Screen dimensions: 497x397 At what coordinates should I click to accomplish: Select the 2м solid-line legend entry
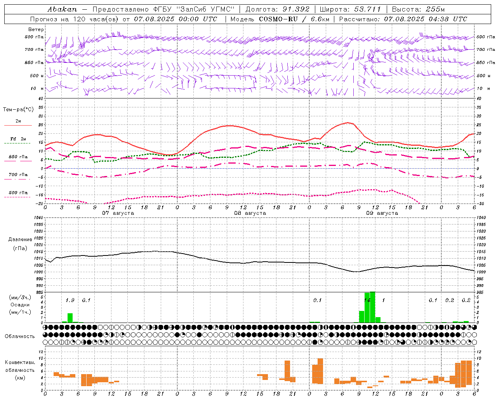point(18,123)
